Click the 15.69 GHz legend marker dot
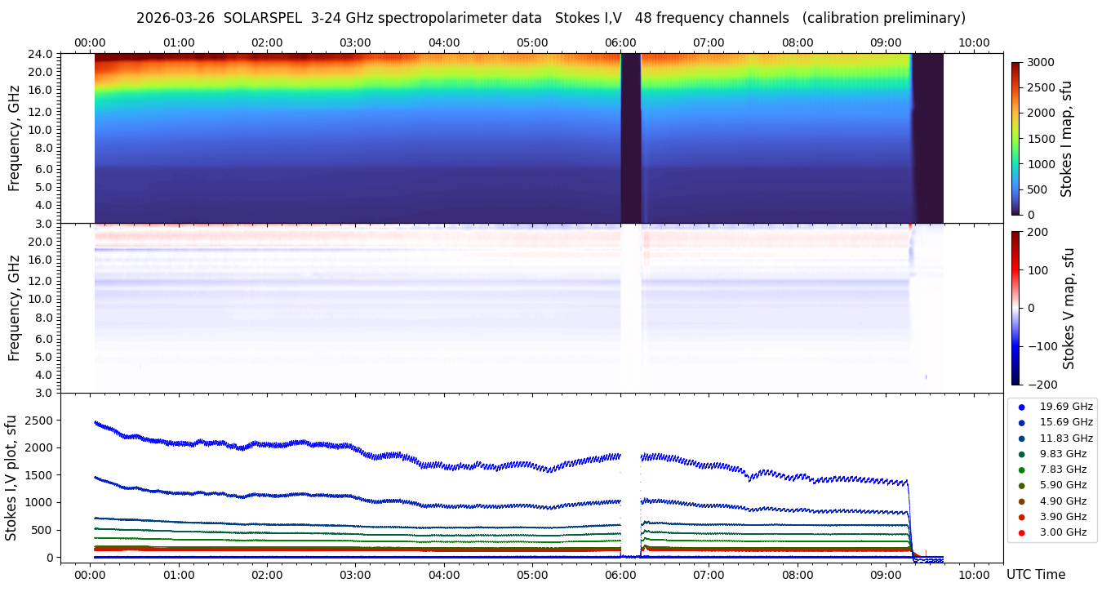This screenshot has width=1102, height=592. [x=1021, y=422]
